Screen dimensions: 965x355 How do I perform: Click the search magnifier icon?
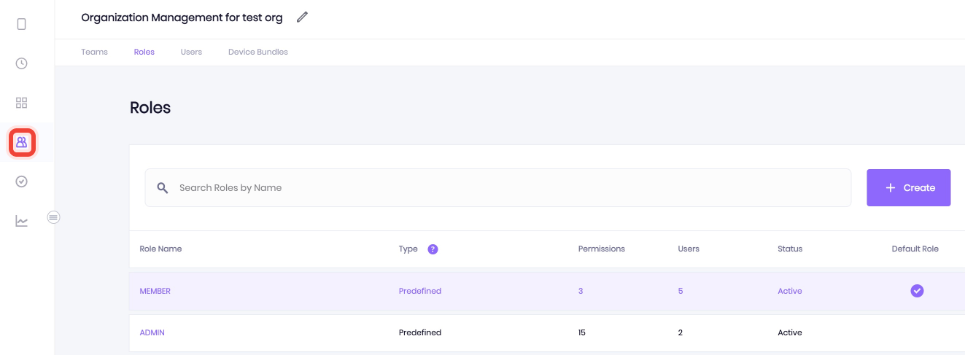pyautogui.click(x=163, y=187)
